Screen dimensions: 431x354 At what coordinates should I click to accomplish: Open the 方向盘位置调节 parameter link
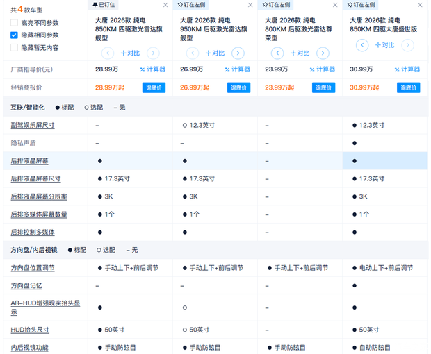(33, 268)
